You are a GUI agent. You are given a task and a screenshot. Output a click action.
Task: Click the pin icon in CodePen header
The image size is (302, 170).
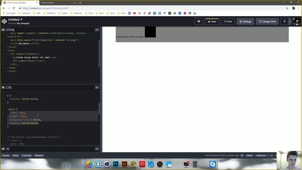(285, 21)
